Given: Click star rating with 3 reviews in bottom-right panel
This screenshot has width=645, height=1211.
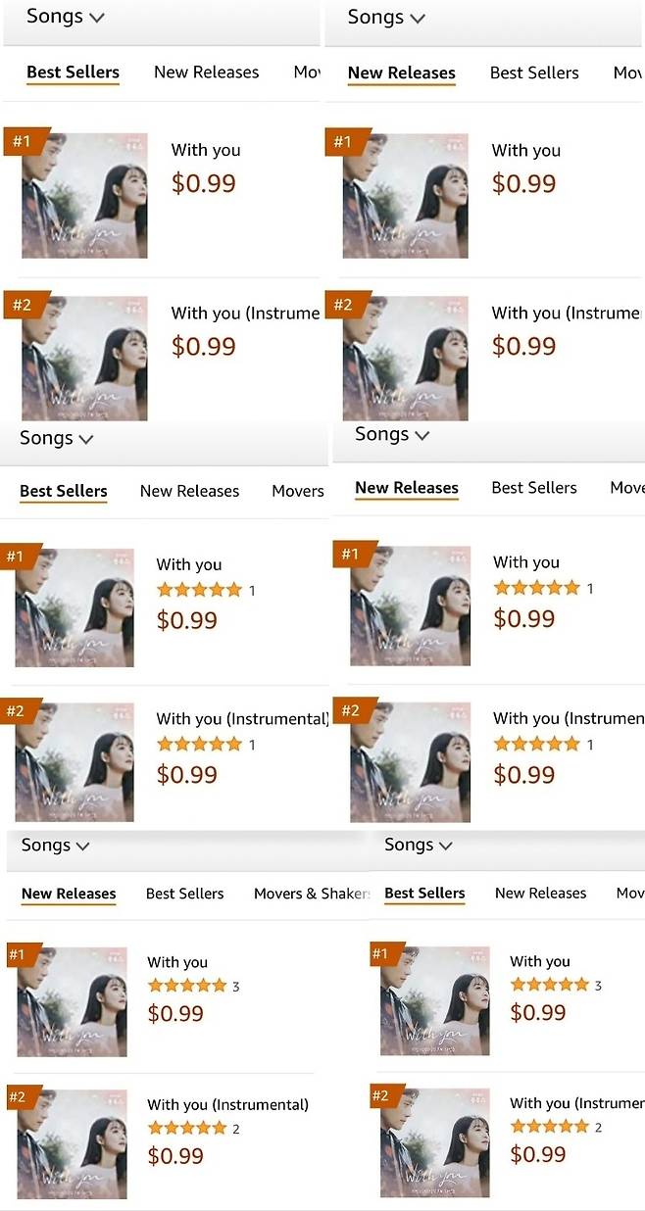Looking at the screenshot, I should click(550, 985).
